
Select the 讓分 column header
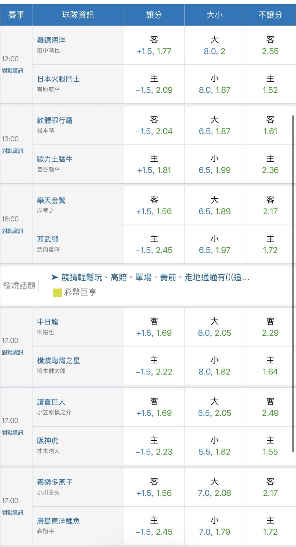point(154,15)
